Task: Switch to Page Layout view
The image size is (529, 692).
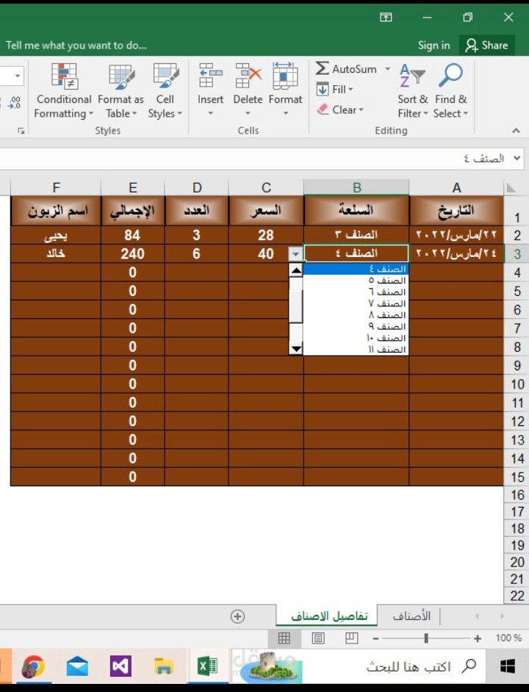Action: click(x=318, y=638)
